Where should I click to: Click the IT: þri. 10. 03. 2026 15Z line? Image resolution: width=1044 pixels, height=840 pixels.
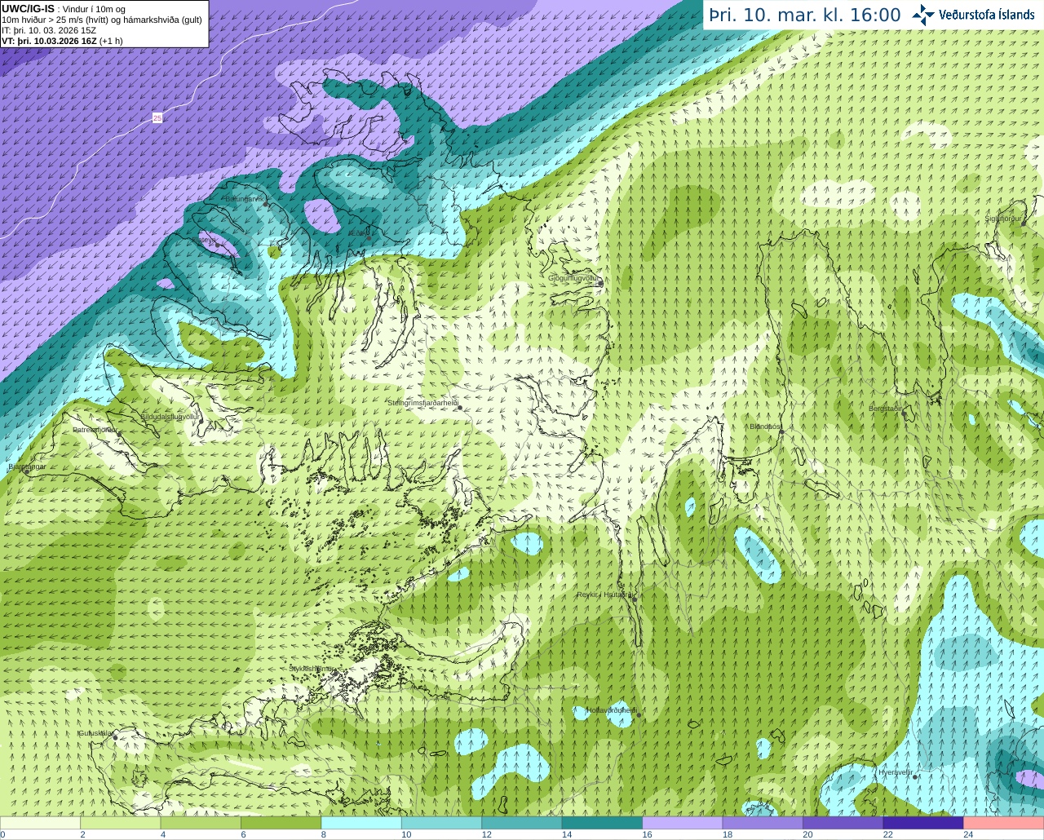click(x=49, y=30)
